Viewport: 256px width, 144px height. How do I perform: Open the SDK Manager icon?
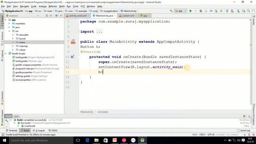(x=238, y=11)
